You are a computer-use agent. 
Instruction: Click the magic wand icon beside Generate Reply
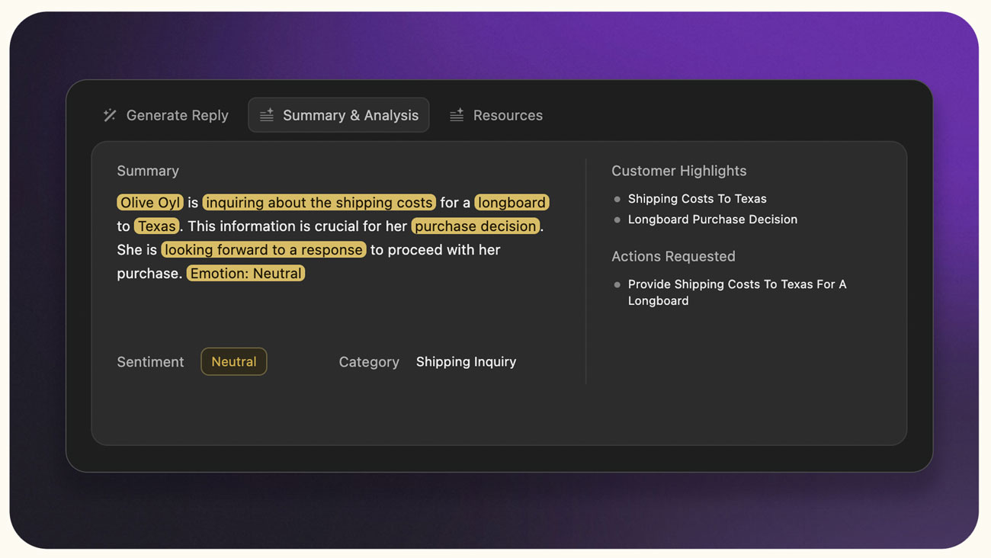(x=110, y=115)
